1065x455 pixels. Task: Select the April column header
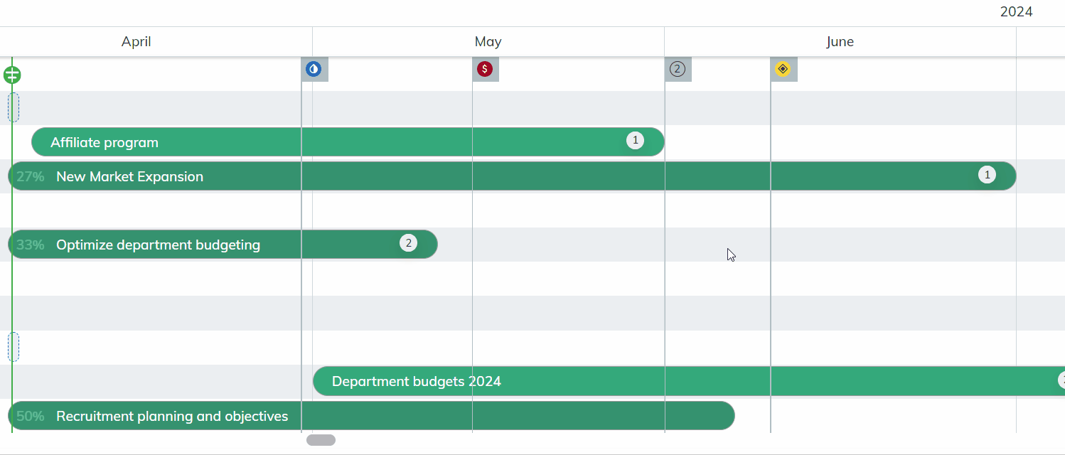click(136, 41)
